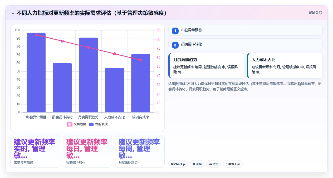This screenshot has height=178, width=333.
Task: Click the 出勤异常预警 bar in chart
Action: tap(36, 72)
